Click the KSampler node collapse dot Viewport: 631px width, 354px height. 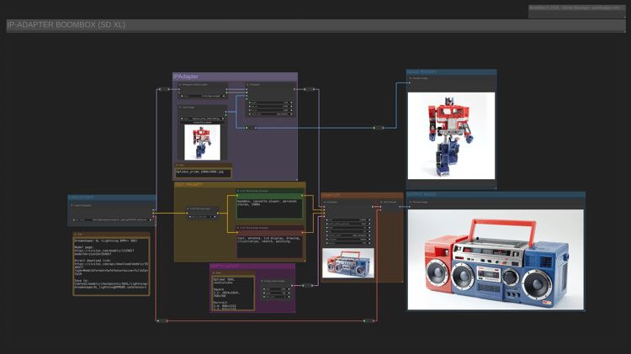325,203
